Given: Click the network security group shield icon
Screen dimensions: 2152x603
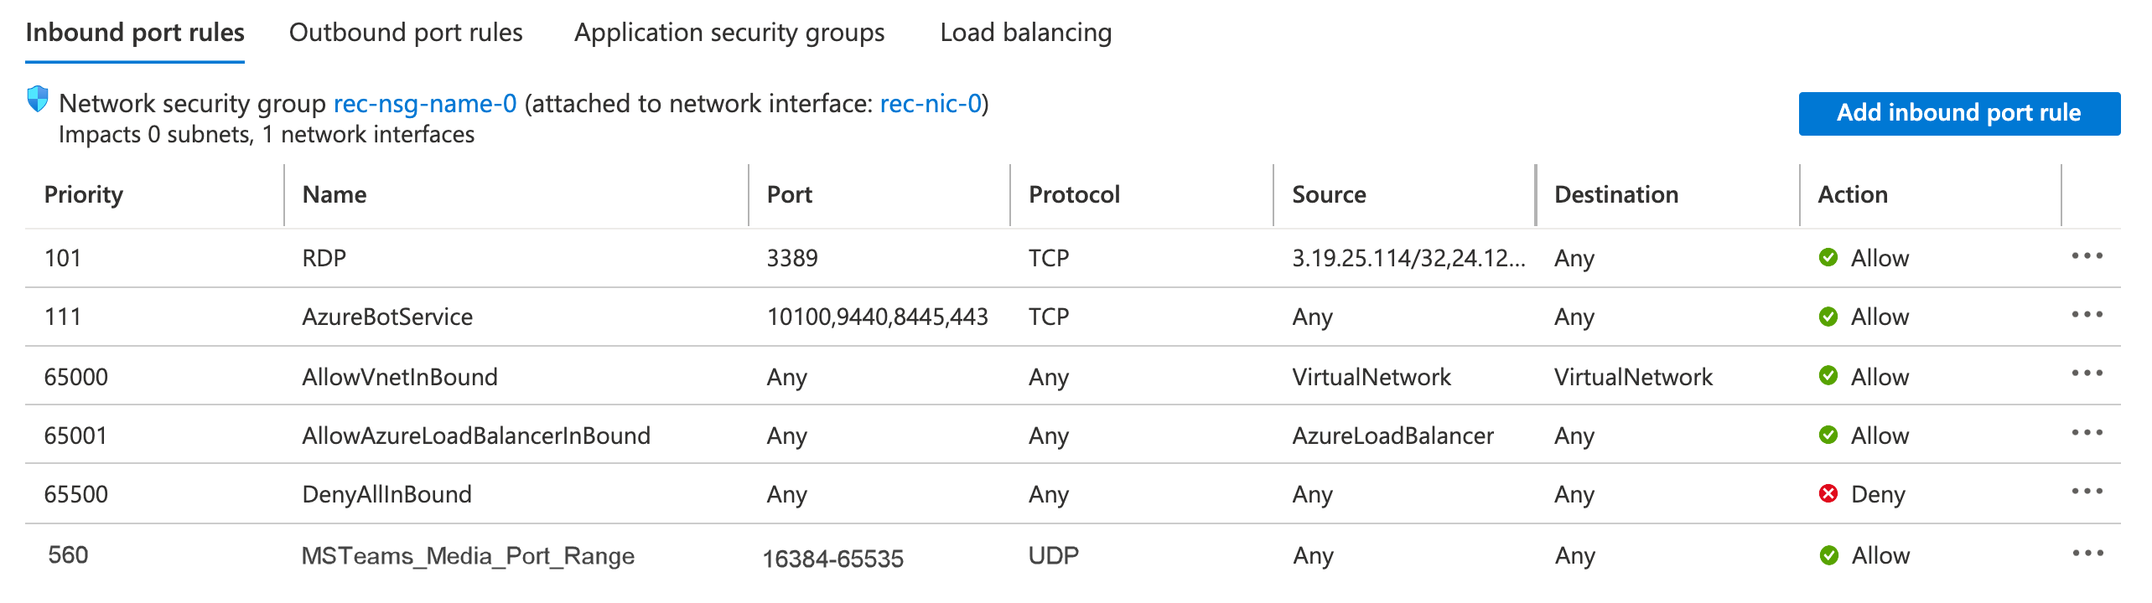Looking at the screenshot, I should point(38,100).
